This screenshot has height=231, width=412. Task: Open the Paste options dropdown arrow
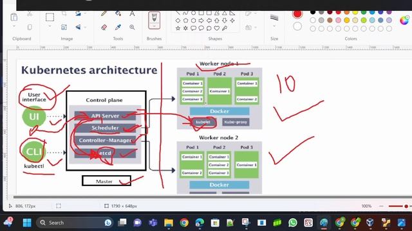point(14,26)
